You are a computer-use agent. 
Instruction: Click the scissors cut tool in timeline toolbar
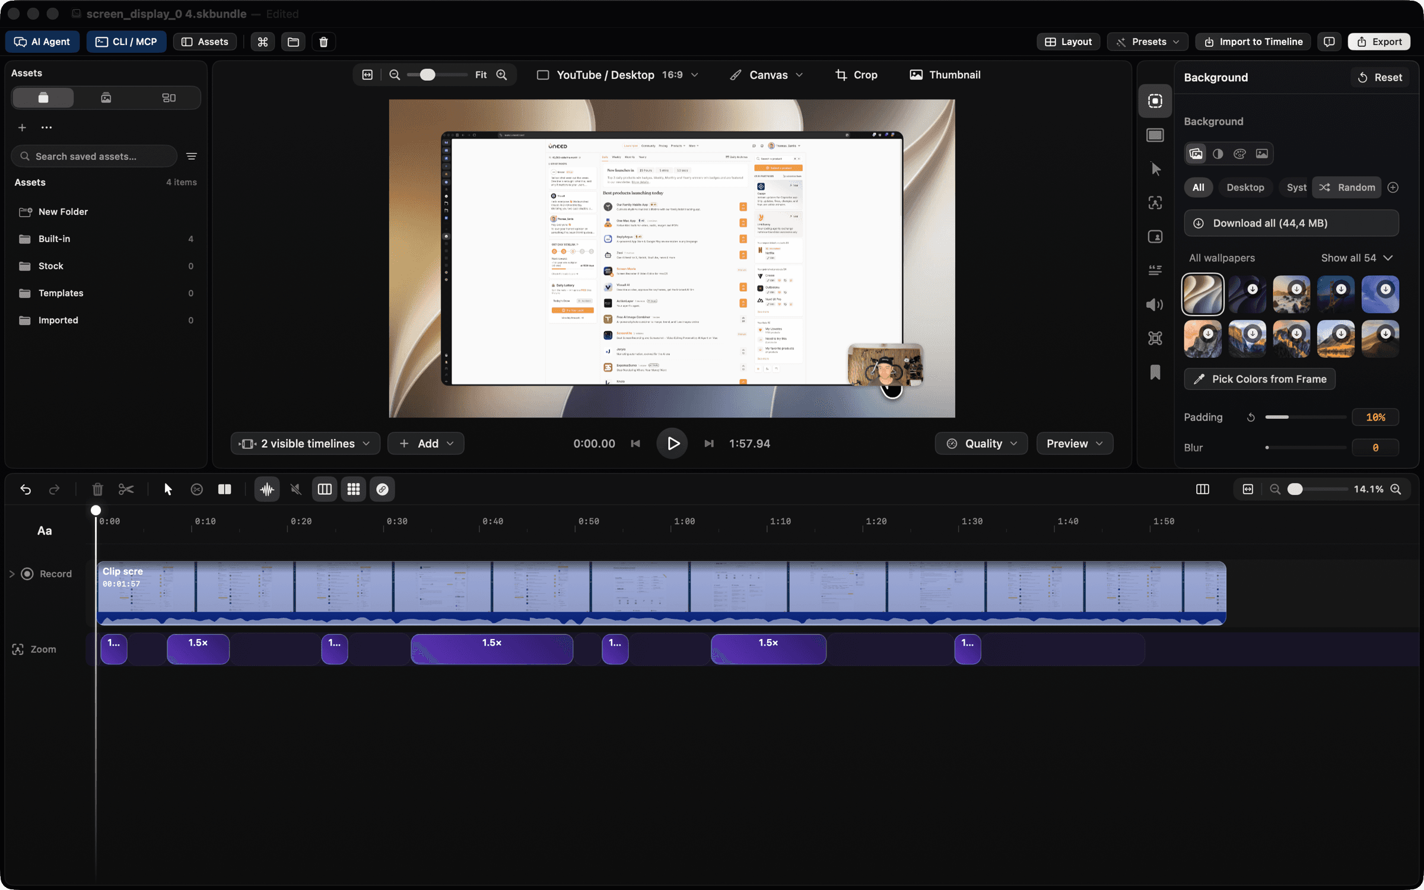[x=126, y=489]
